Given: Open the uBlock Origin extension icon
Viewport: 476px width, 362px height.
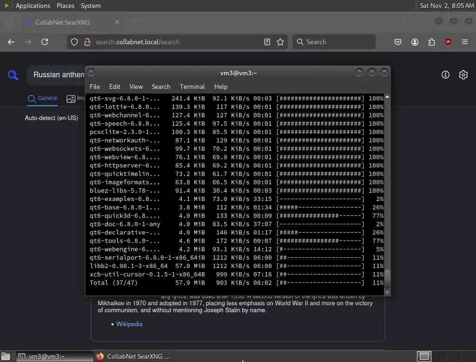Looking at the screenshot, I should pyautogui.click(x=448, y=41).
